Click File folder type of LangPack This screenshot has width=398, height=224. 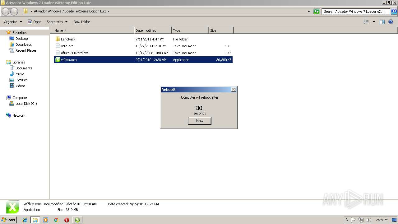pyautogui.click(x=180, y=39)
